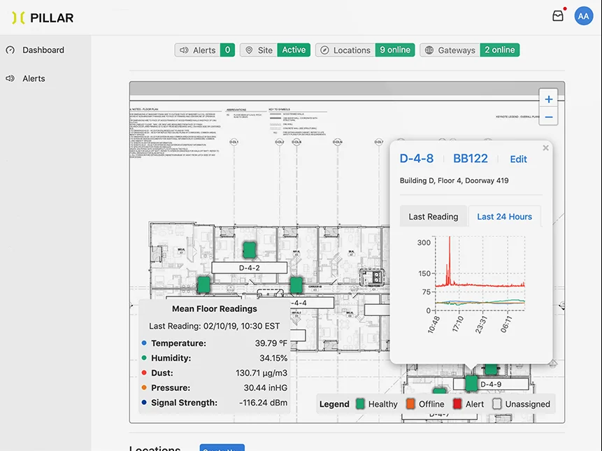Select the green sensor marker above -4-4 label
Screen dimensions: 602x451
point(296,285)
